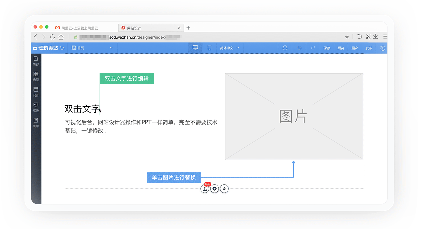Click the 保存 (Save) button
Screen dimensions: 421x229
point(327,48)
